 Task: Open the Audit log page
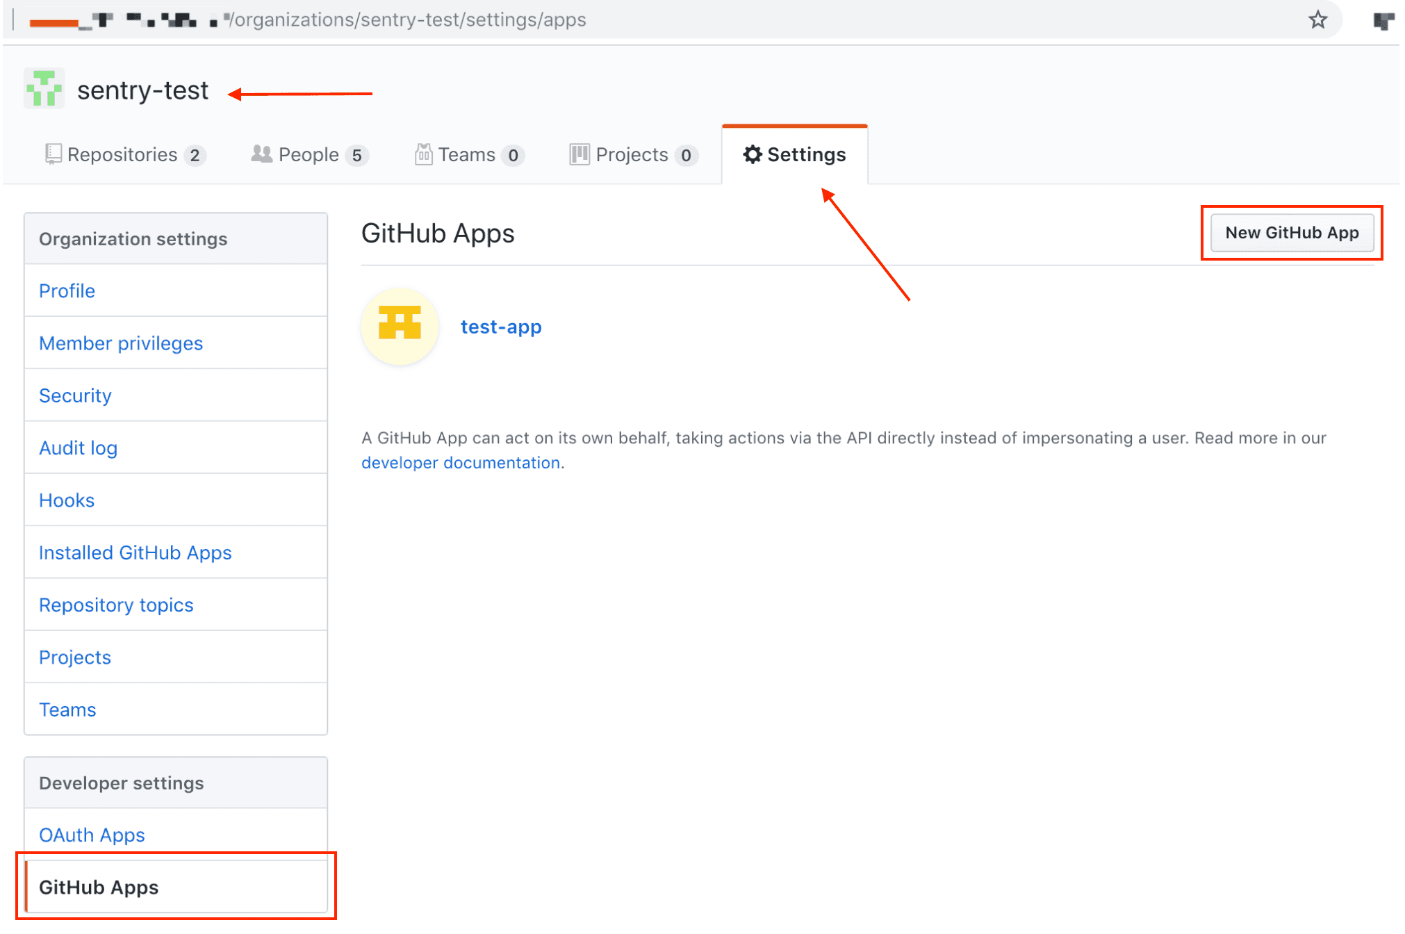coord(78,448)
